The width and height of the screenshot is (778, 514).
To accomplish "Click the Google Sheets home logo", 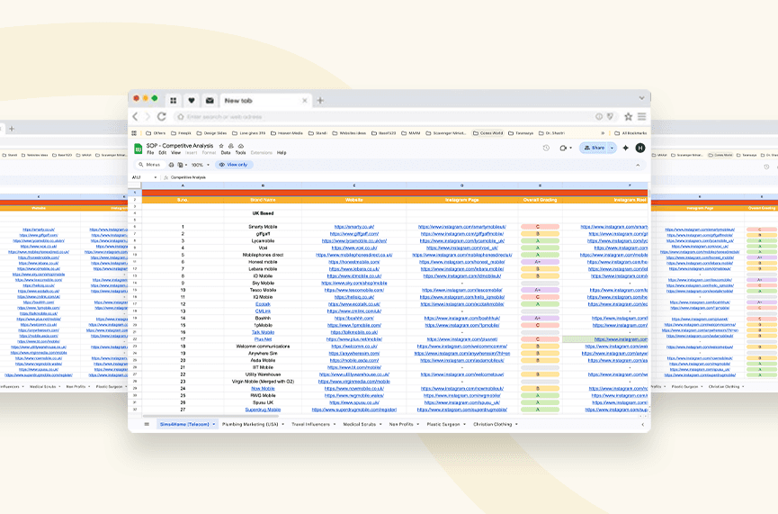I will point(139,149).
